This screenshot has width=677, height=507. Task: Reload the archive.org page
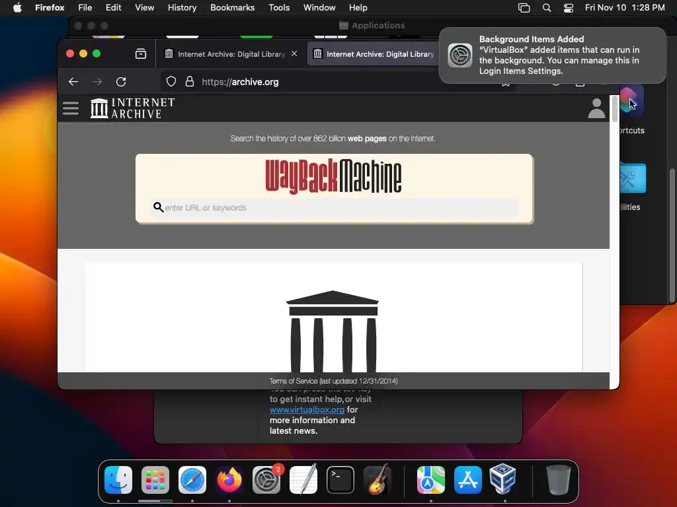coord(121,81)
